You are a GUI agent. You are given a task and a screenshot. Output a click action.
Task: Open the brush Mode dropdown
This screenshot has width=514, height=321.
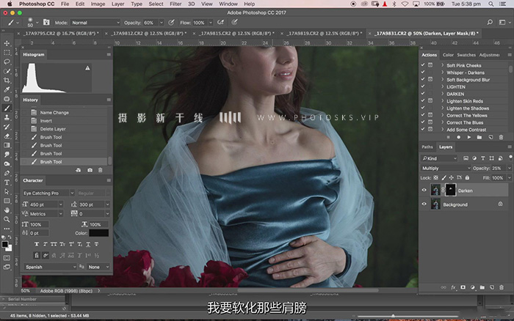click(x=95, y=23)
